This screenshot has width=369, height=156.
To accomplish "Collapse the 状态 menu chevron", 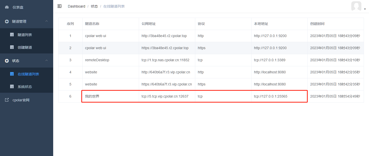I will point(47,60).
